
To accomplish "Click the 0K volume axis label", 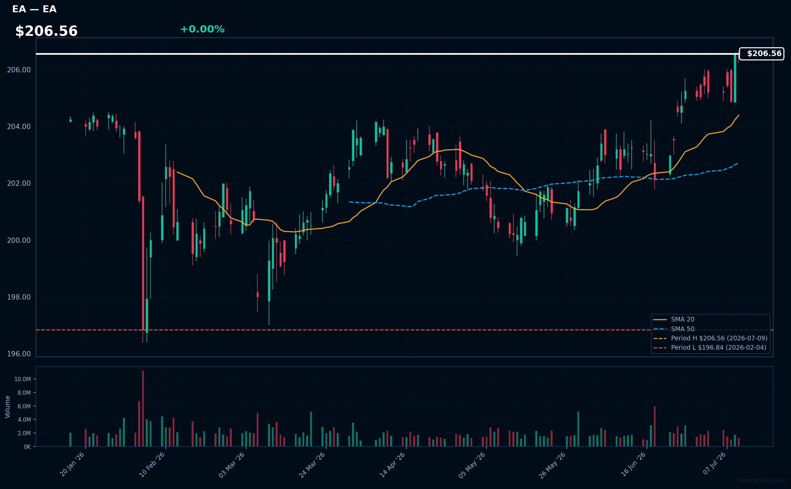I will click(x=27, y=447).
